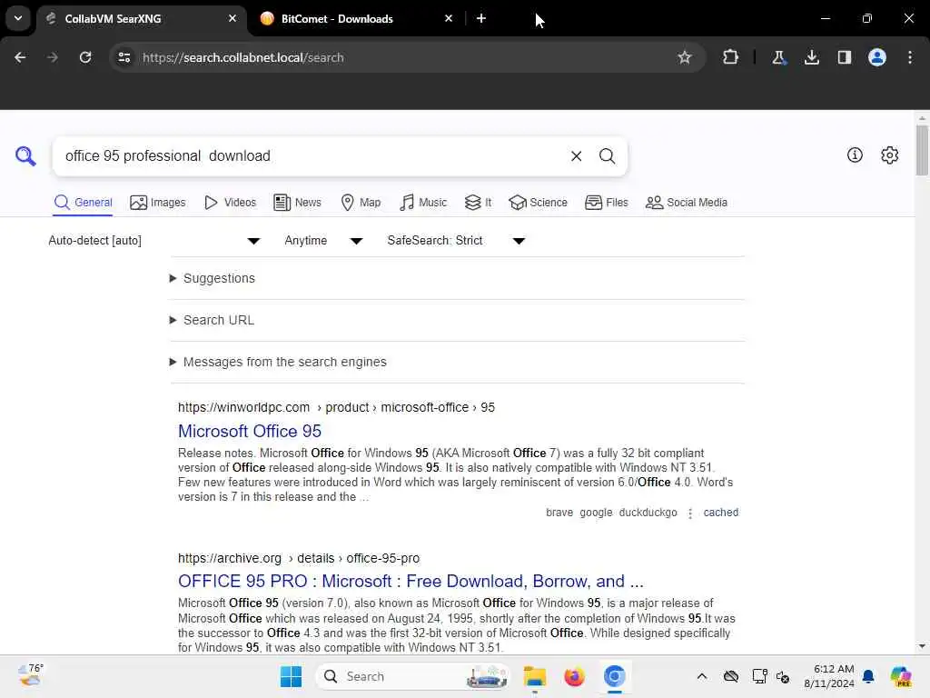Open the Extensions puzzle icon

pos(731,57)
